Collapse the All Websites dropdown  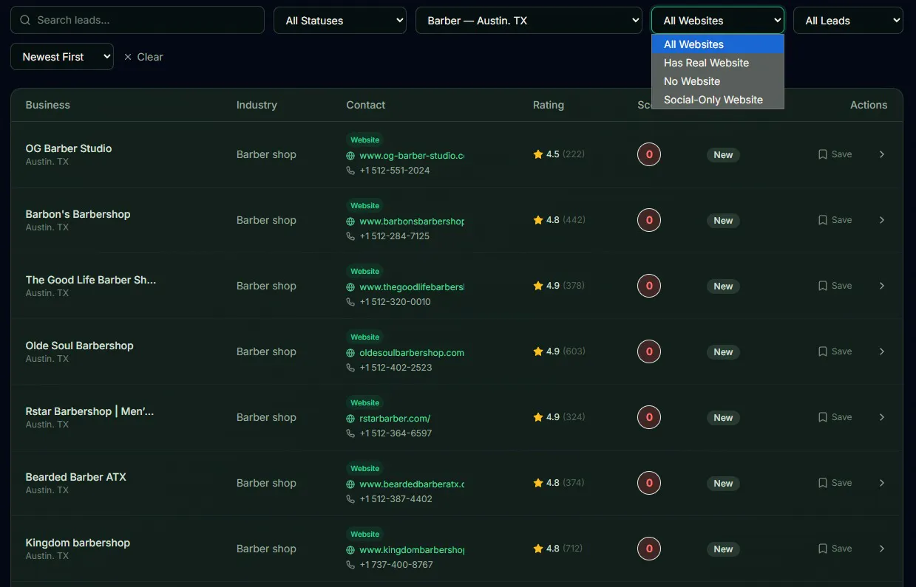point(717,21)
